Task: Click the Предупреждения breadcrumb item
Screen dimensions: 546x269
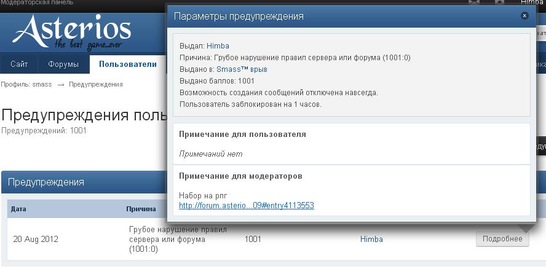Action: 96,85
